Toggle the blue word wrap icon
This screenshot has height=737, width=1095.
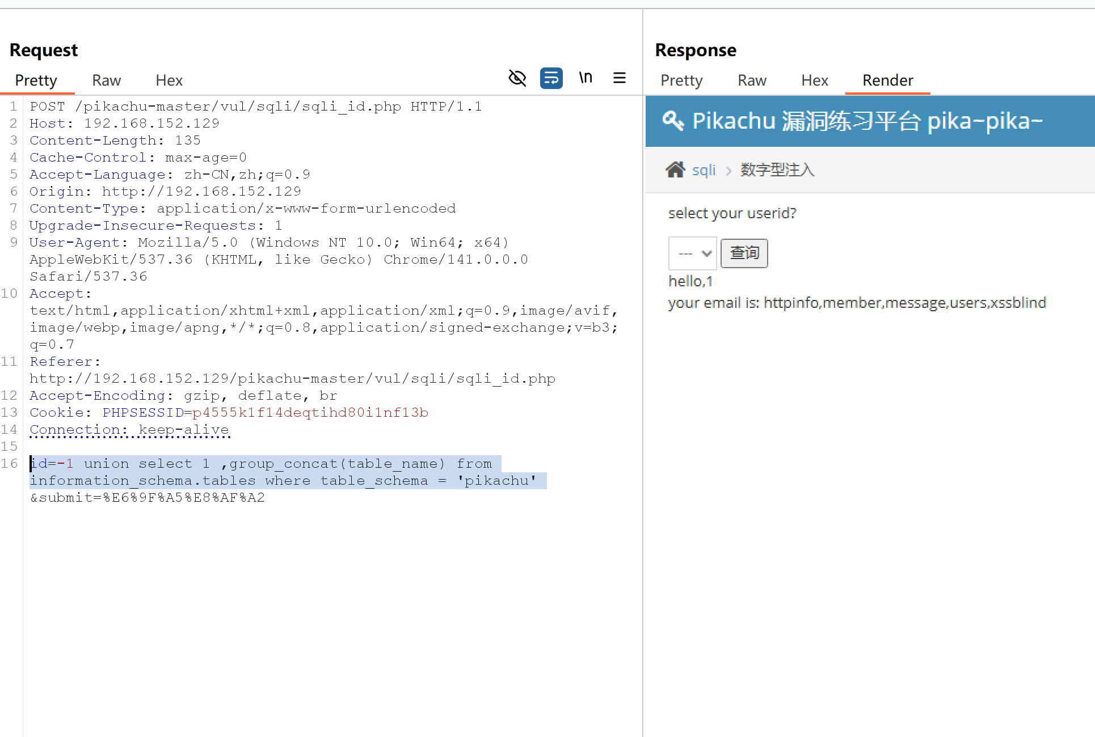tap(551, 78)
